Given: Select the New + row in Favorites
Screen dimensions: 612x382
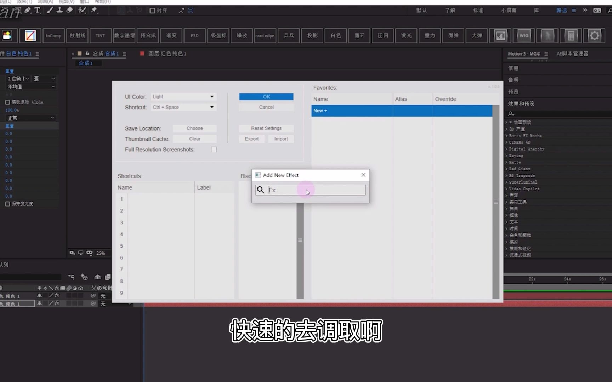Looking at the screenshot, I should [x=402, y=111].
